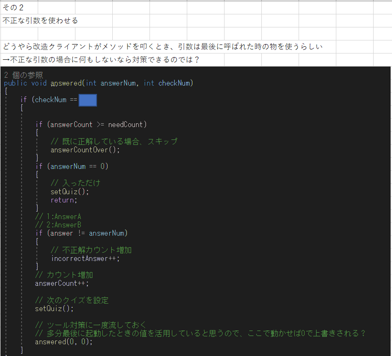Click the comment '// 既に正解している場合、スキップ'
The image size is (392, 356).
coord(114,141)
